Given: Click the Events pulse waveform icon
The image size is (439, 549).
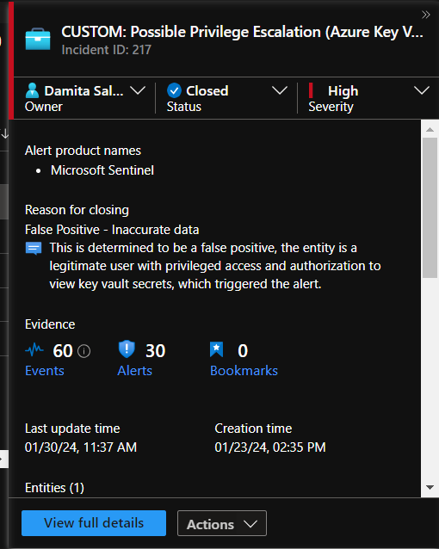Looking at the screenshot, I should pyautogui.click(x=34, y=349).
